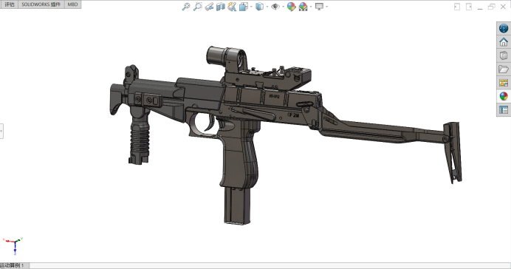Click the collapse left panel button

(x=457, y=7)
